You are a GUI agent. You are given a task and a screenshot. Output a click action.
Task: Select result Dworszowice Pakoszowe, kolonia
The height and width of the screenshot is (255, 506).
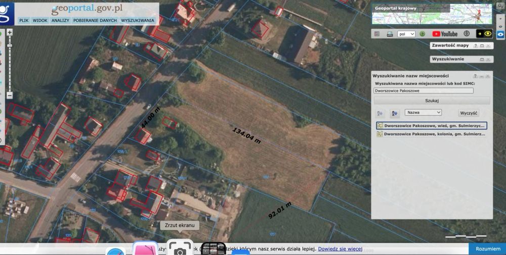(x=432, y=134)
